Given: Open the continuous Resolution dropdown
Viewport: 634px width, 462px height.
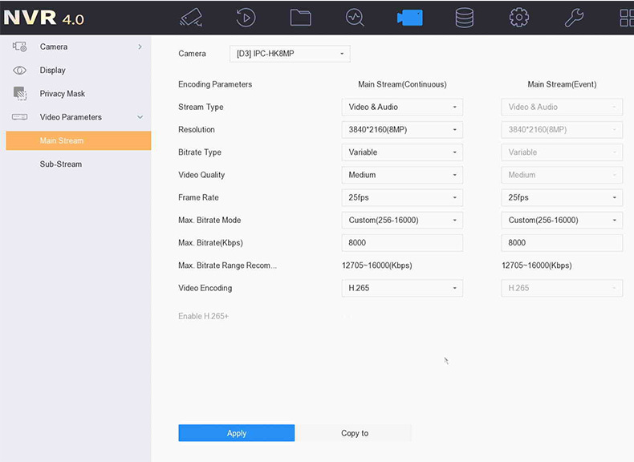Looking at the screenshot, I should click(x=402, y=130).
